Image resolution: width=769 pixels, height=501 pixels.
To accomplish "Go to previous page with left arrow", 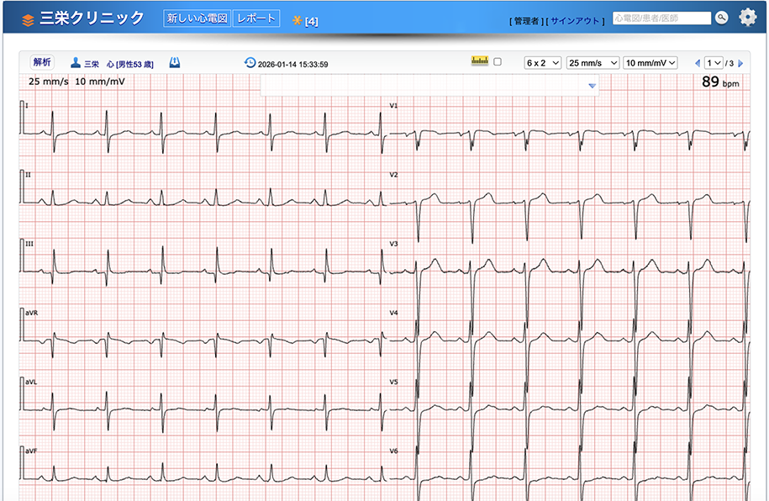I will 697,63.
